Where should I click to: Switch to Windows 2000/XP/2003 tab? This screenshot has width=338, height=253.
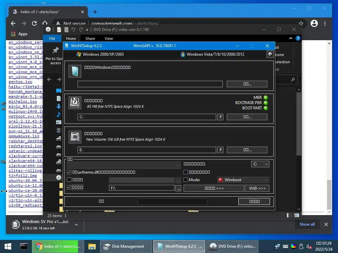(100, 54)
